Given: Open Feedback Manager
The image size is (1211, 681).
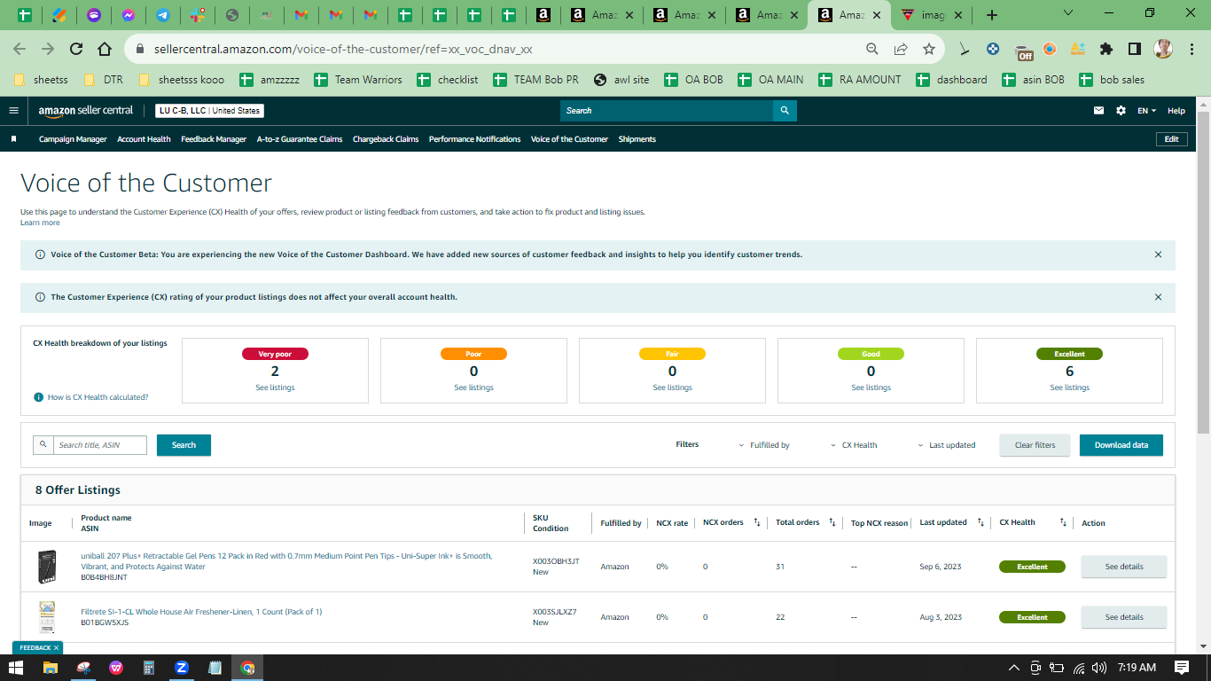Looking at the screenshot, I should pyautogui.click(x=214, y=139).
